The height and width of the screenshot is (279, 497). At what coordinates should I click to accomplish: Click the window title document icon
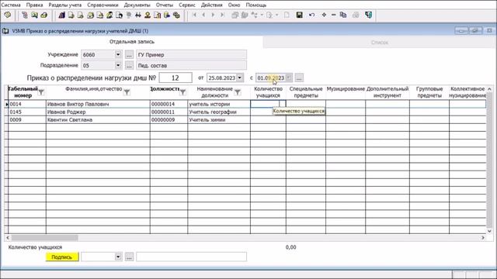(5, 31)
